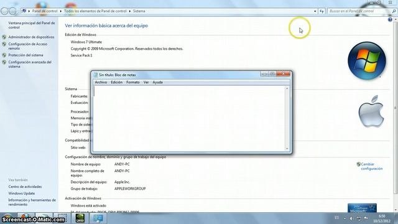Viewport: 398px width, 224px height.
Task: Expand the breadcrumb arrow after Panel de control
Action: click(61, 11)
